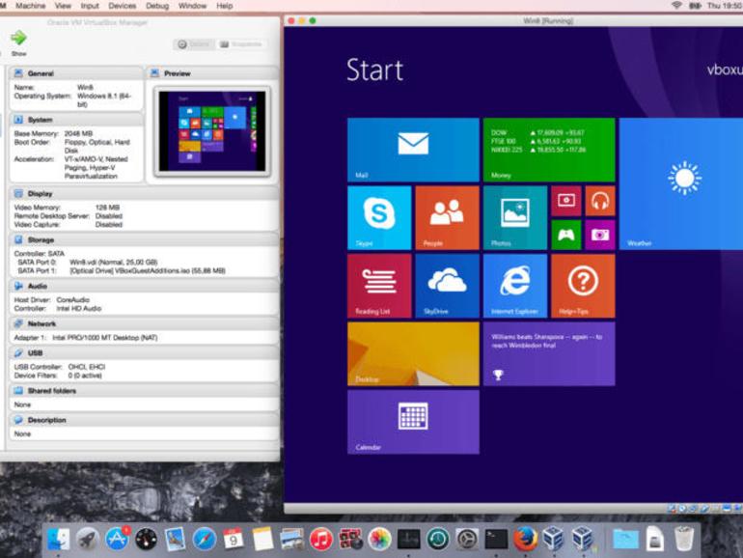Open App Store in the Dock

tap(117, 539)
